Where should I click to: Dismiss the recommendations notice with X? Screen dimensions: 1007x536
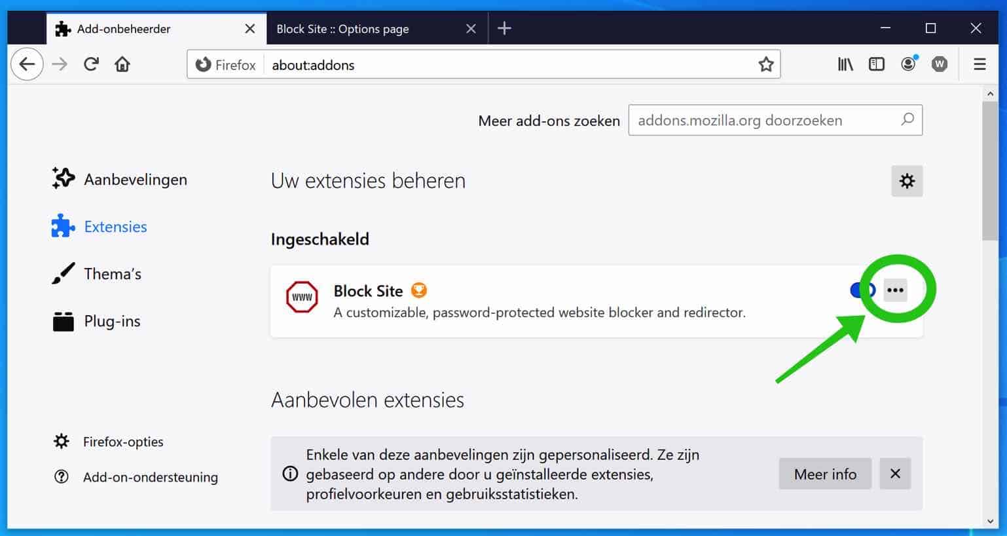pyautogui.click(x=895, y=474)
